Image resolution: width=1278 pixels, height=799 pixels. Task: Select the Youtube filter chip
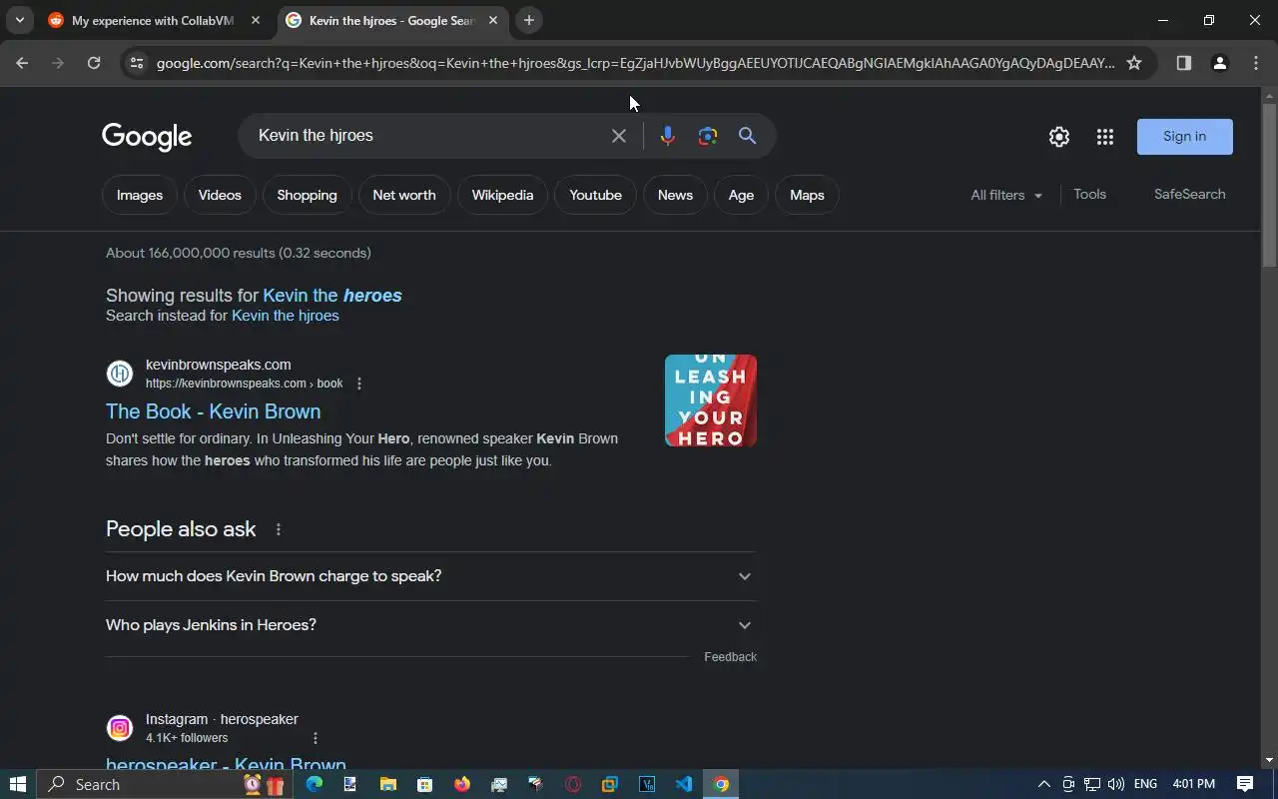click(x=595, y=195)
